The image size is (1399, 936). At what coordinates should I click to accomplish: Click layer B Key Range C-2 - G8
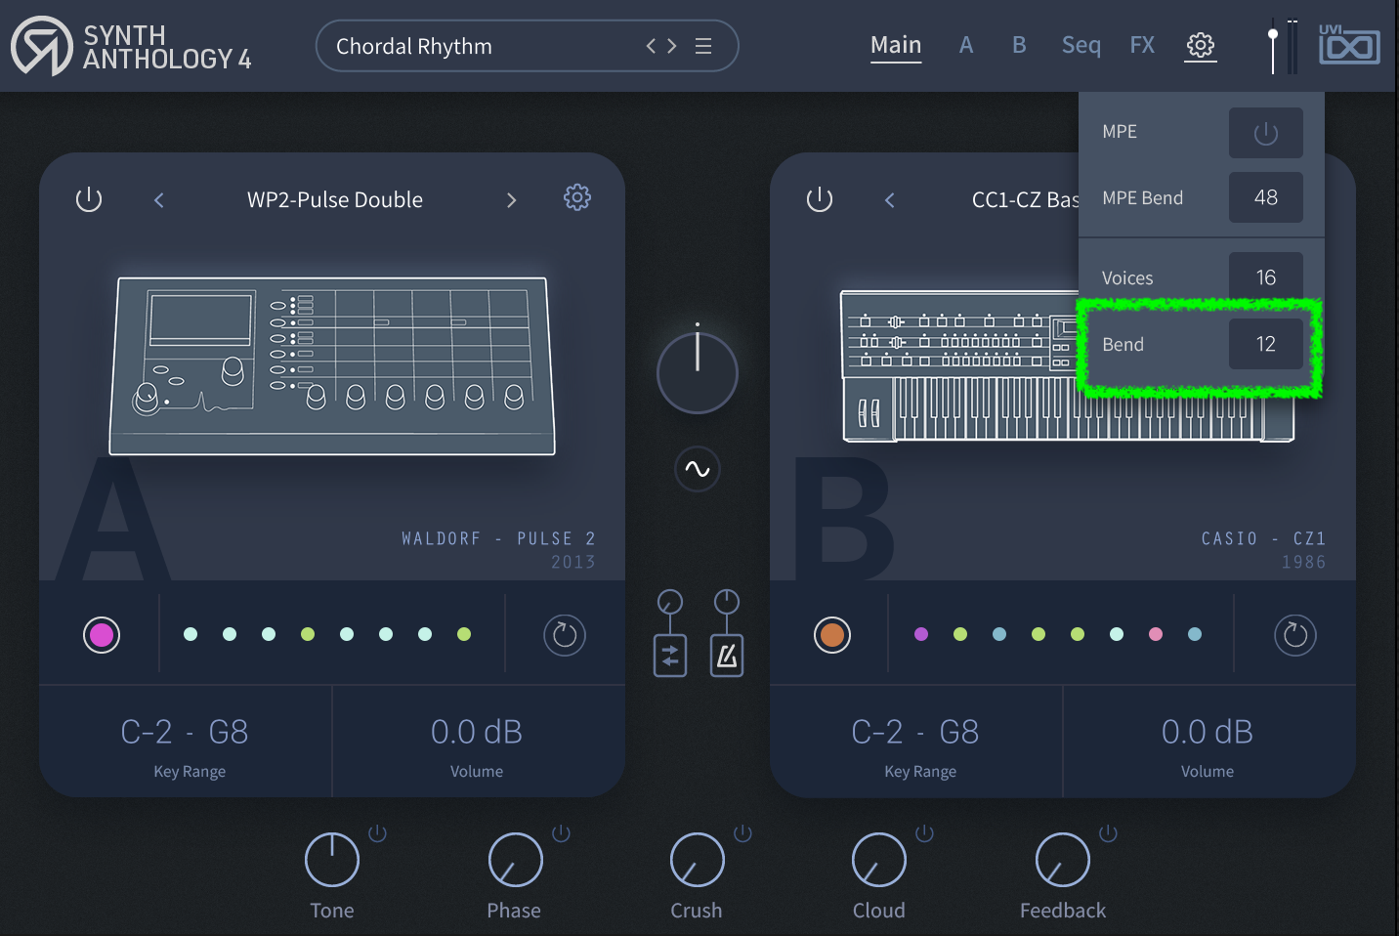click(916, 732)
